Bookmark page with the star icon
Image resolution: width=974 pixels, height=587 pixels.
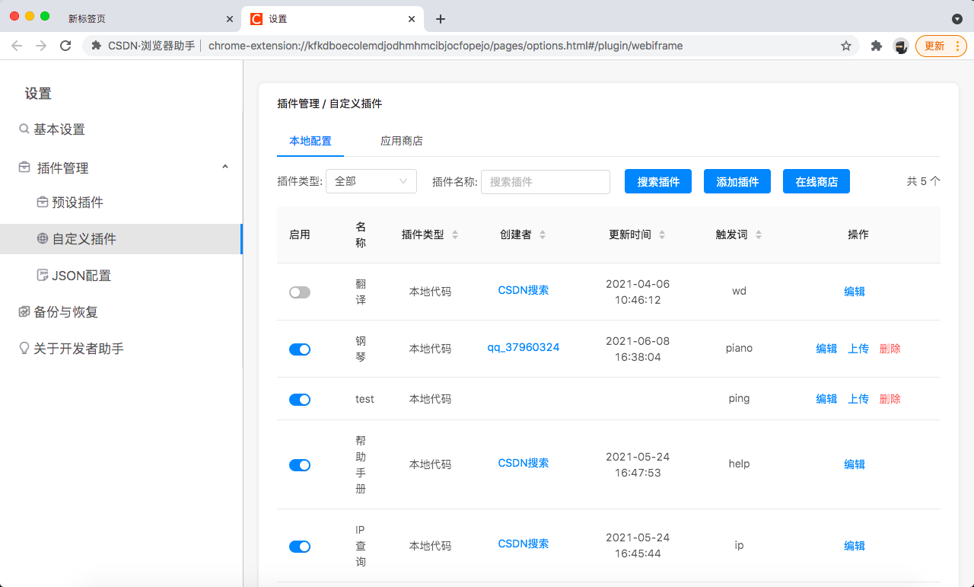coord(846,46)
